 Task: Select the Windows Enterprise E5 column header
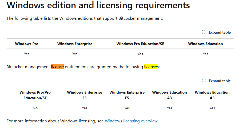(x=127, y=95)
